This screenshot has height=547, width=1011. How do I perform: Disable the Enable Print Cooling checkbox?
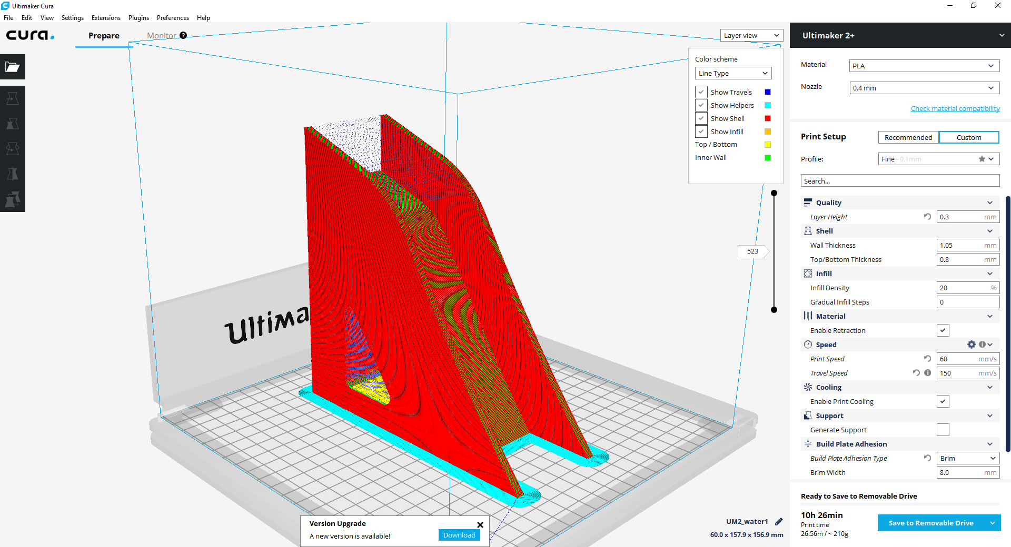coord(943,401)
